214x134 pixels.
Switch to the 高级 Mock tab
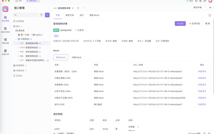click(x=94, y=15)
